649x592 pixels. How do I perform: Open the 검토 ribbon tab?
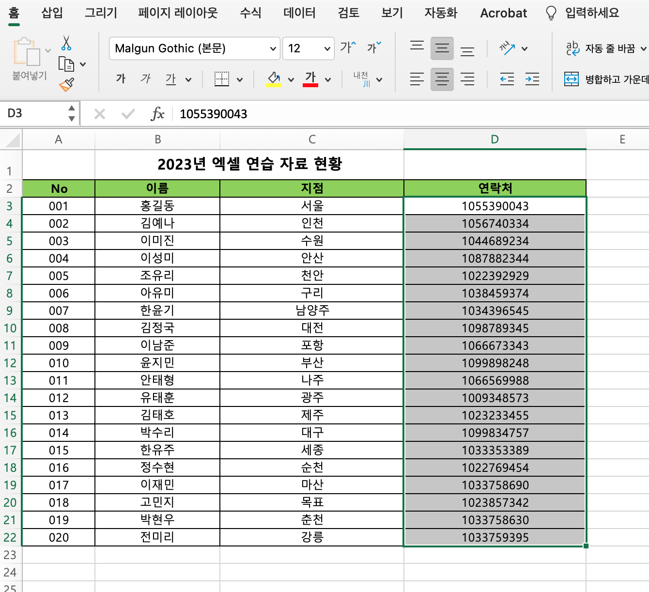click(x=349, y=13)
